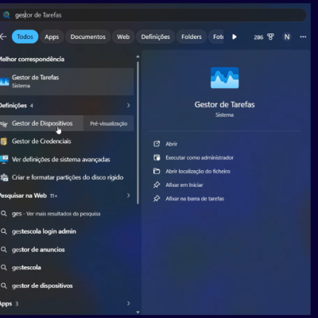Open the Gestor de Tarefas best match result
The height and width of the screenshot is (318, 318).
[67, 81]
